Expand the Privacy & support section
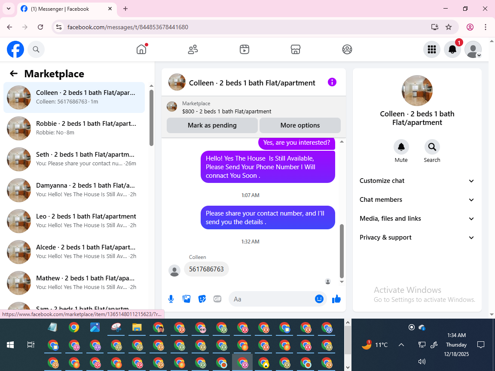495x371 pixels. click(x=417, y=237)
